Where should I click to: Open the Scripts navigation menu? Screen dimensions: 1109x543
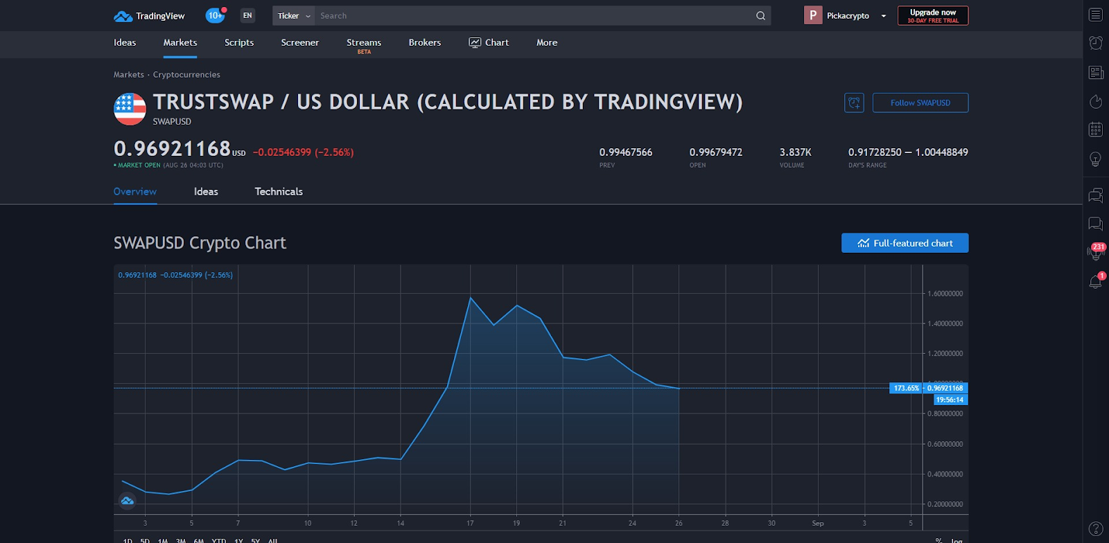pyautogui.click(x=239, y=42)
